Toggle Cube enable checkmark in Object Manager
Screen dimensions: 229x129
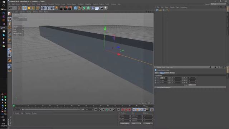[x=166, y=10]
